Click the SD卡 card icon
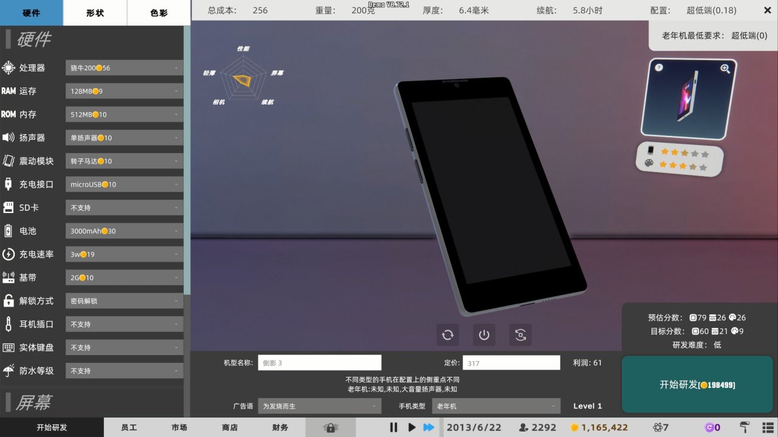Image resolution: width=778 pixels, height=437 pixels. [9, 208]
